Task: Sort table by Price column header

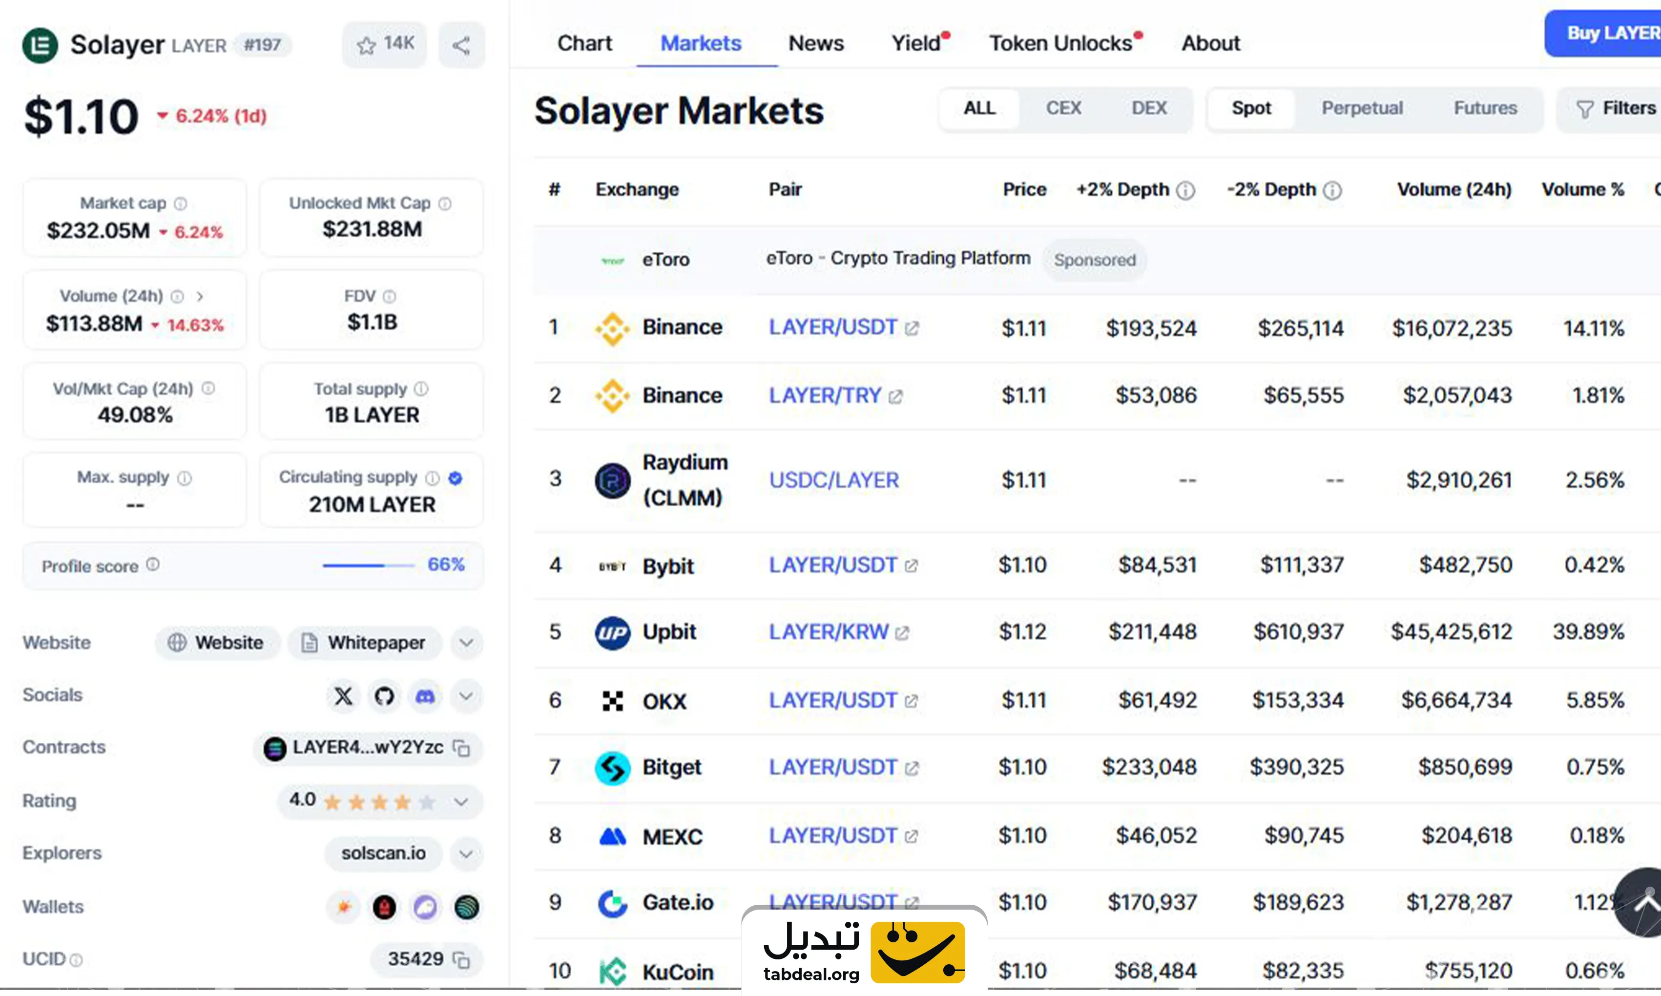Action: coord(1024,190)
